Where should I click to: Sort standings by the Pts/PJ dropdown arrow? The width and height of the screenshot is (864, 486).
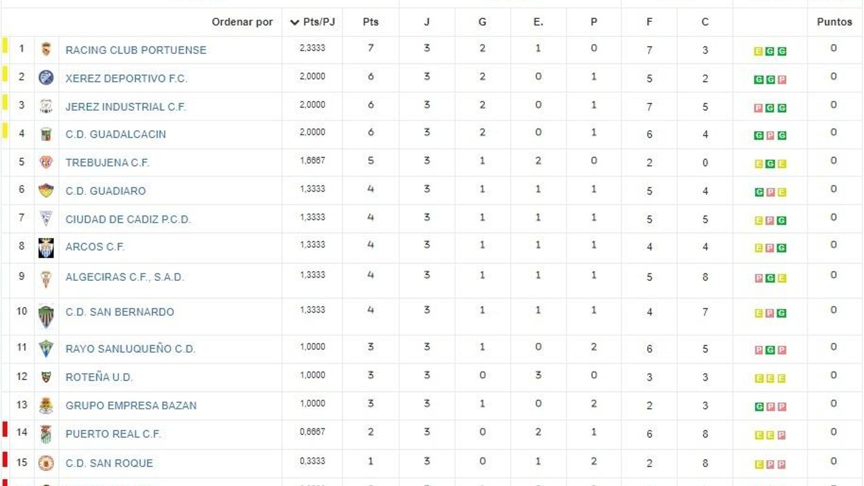(294, 22)
